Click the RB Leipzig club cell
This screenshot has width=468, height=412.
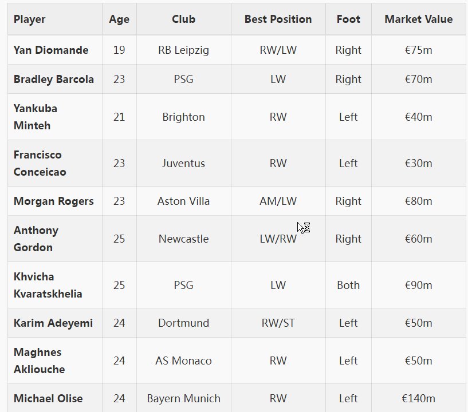click(x=183, y=50)
